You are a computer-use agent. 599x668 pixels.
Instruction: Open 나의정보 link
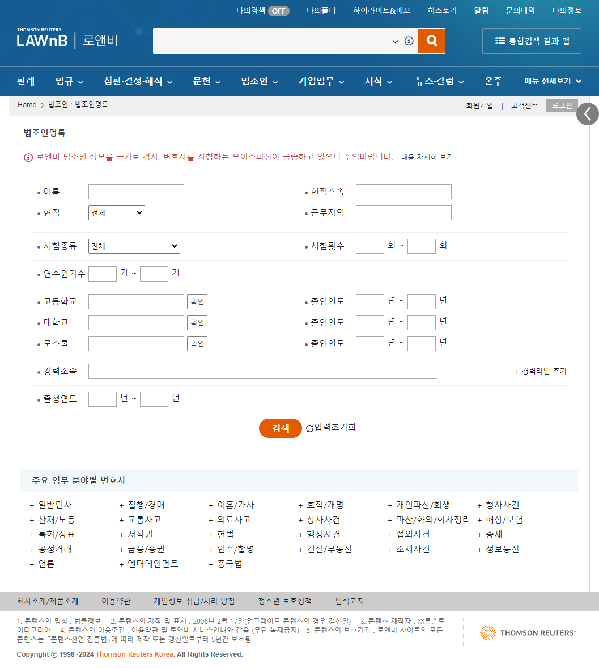pos(567,11)
